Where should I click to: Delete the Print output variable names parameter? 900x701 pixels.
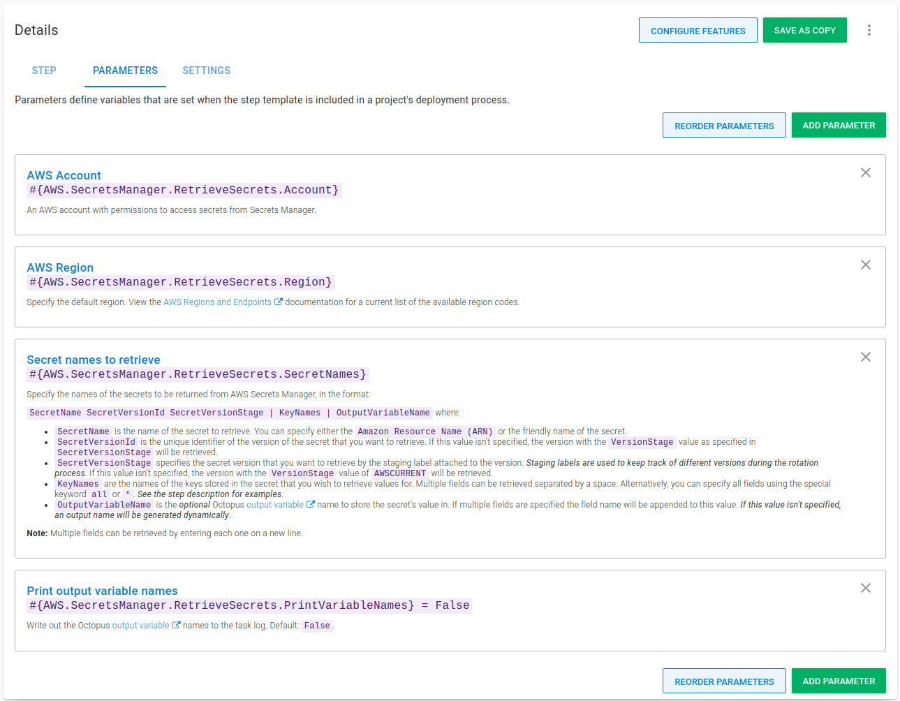pyautogui.click(x=865, y=588)
